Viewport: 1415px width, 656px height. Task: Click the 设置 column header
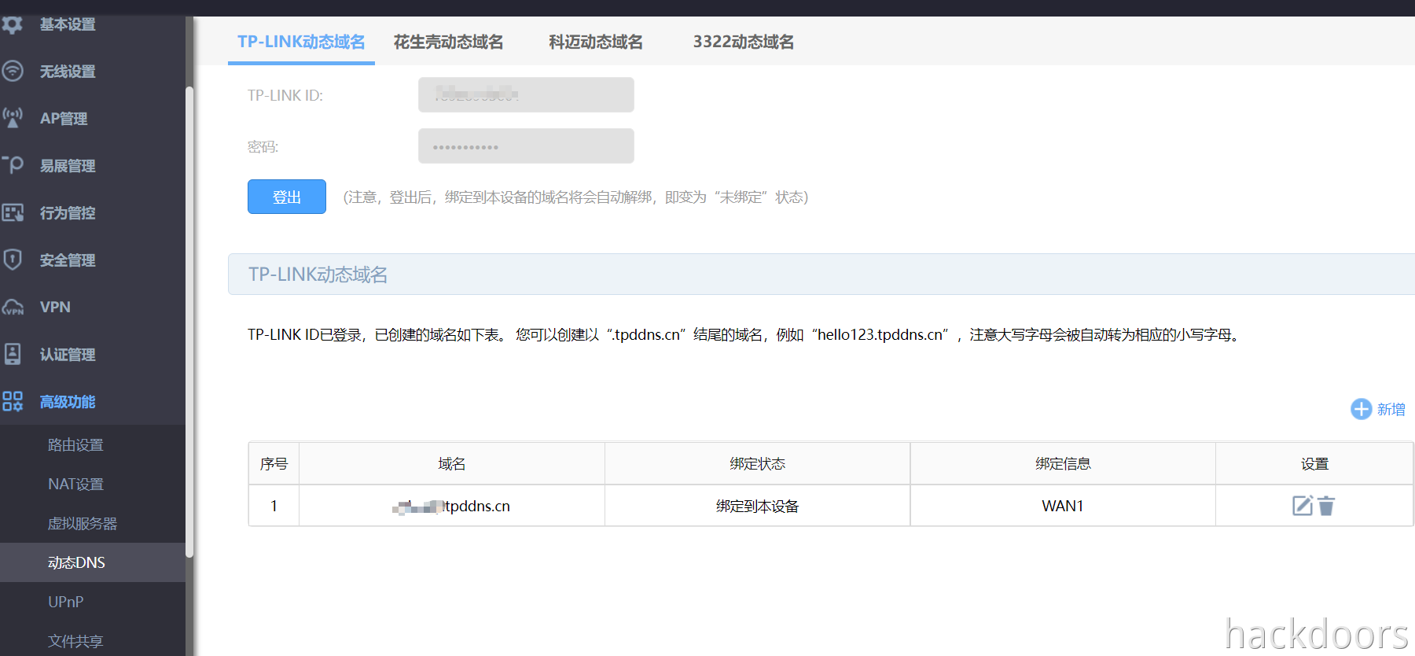[x=1314, y=463]
